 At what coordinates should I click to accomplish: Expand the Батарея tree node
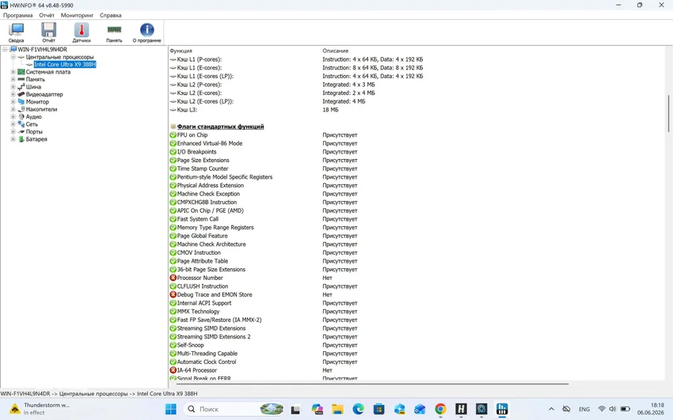click(x=13, y=139)
